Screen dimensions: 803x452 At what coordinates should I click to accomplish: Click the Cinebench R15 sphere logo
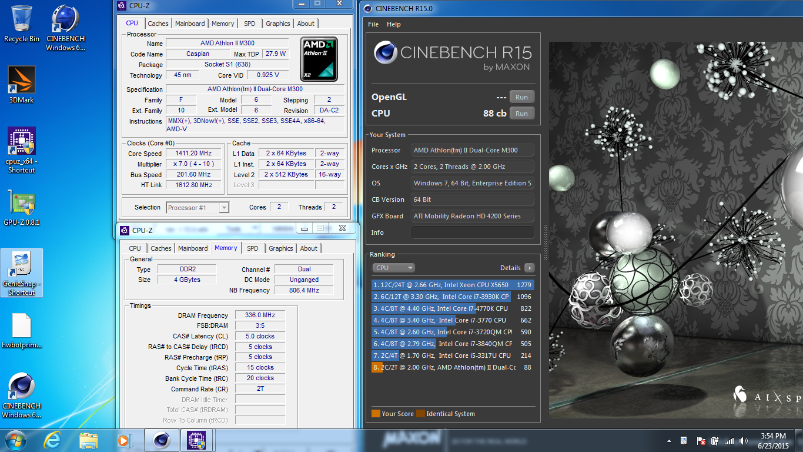386,54
